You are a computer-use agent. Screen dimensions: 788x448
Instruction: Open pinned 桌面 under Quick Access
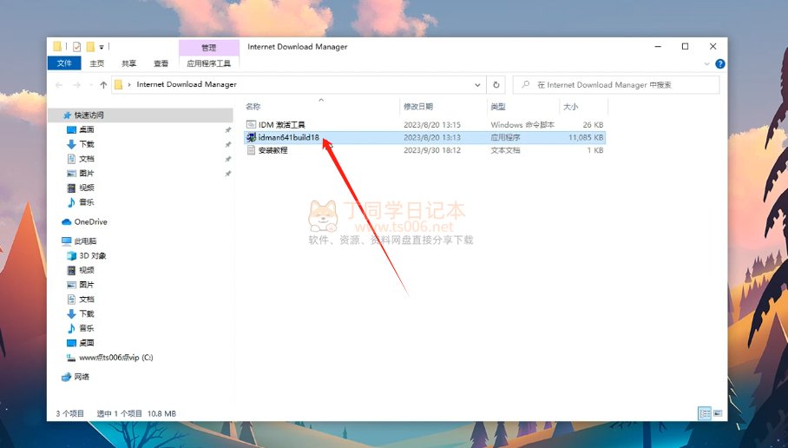(x=87, y=129)
